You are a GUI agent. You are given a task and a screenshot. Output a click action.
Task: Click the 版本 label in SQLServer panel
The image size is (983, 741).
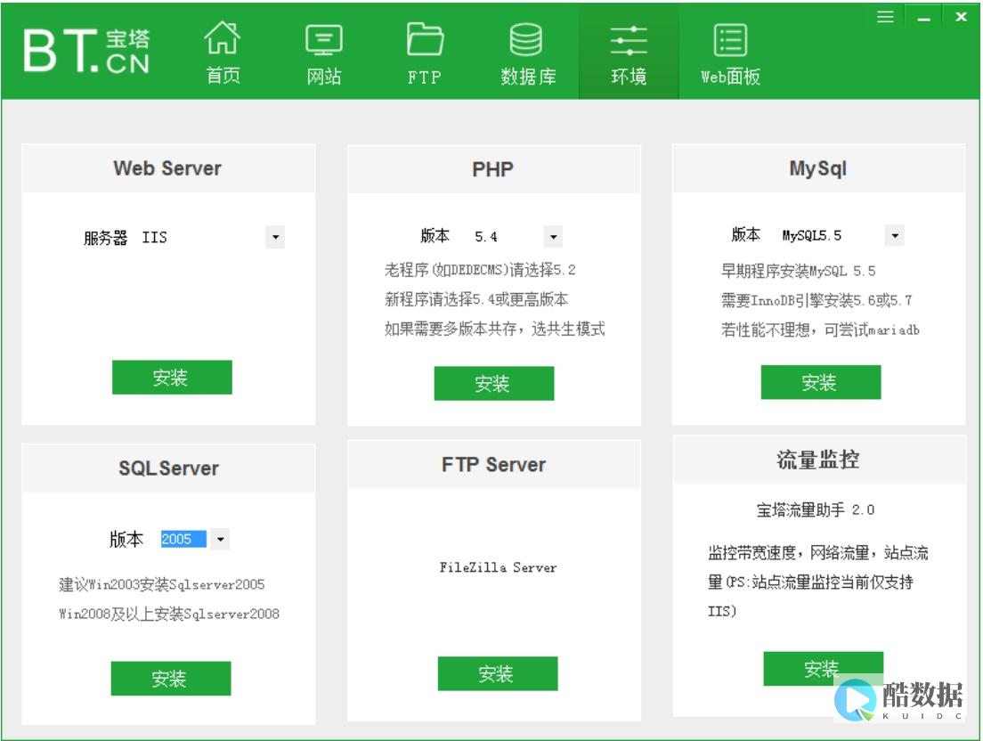(x=126, y=539)
